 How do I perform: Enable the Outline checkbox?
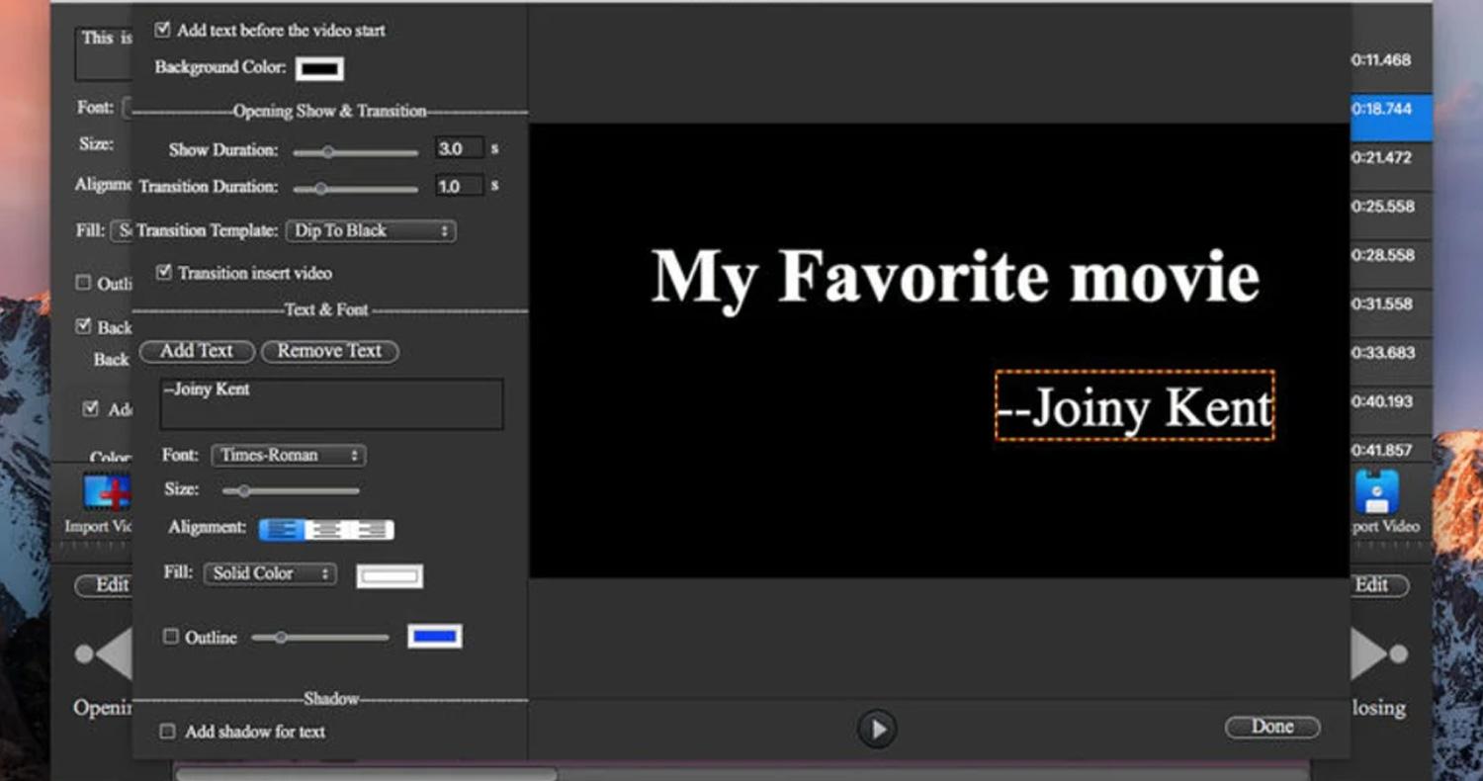170,637
